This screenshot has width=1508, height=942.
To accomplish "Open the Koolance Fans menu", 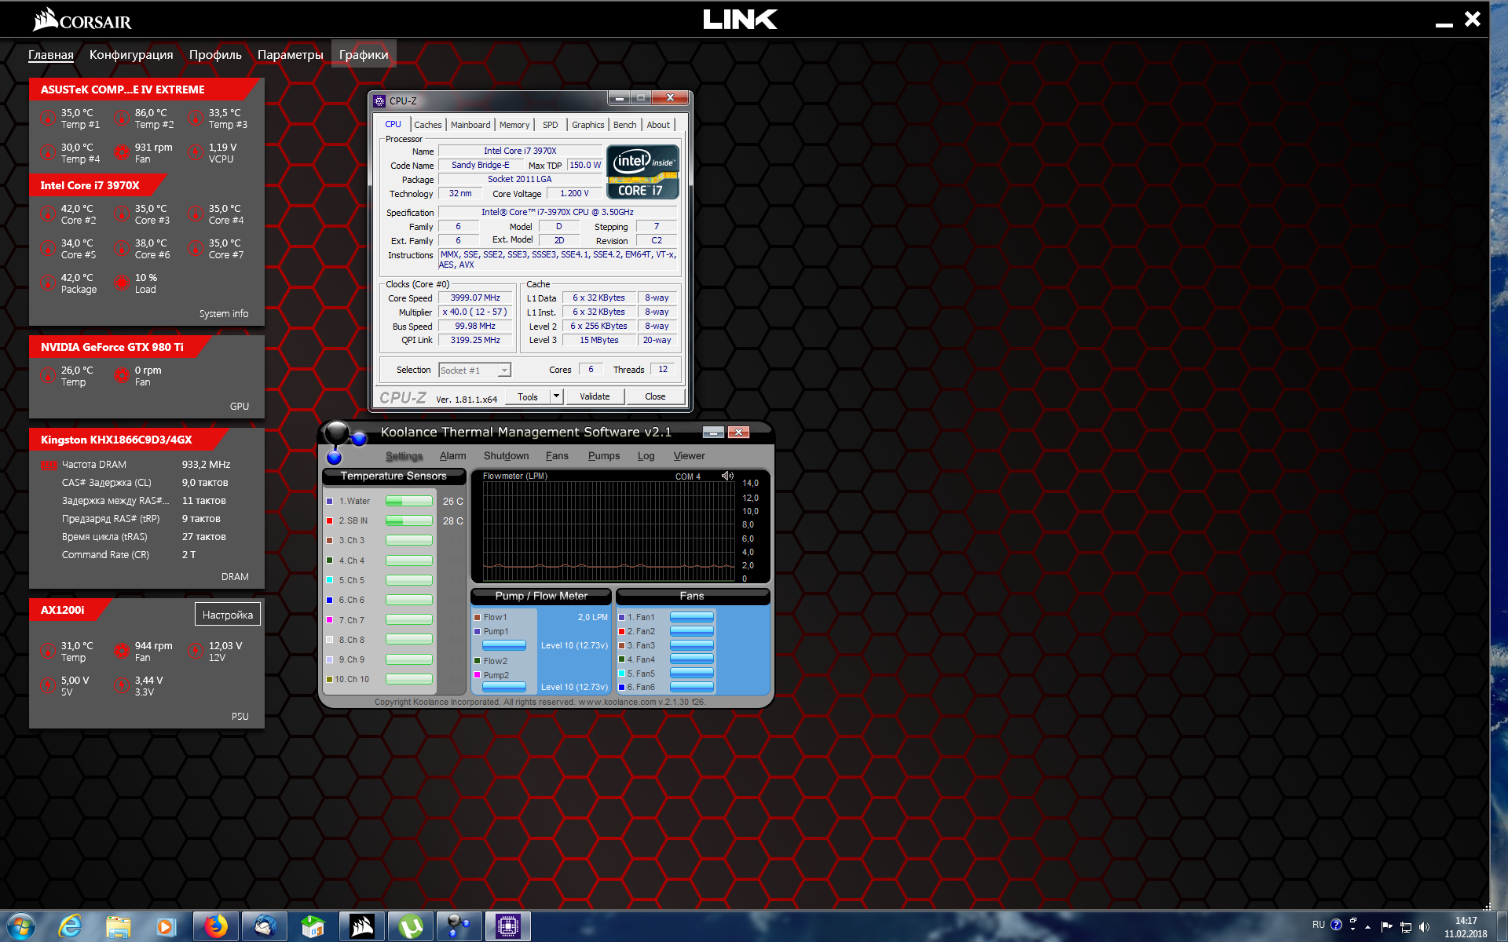I will pyautogui.click(x=556, y=456).
